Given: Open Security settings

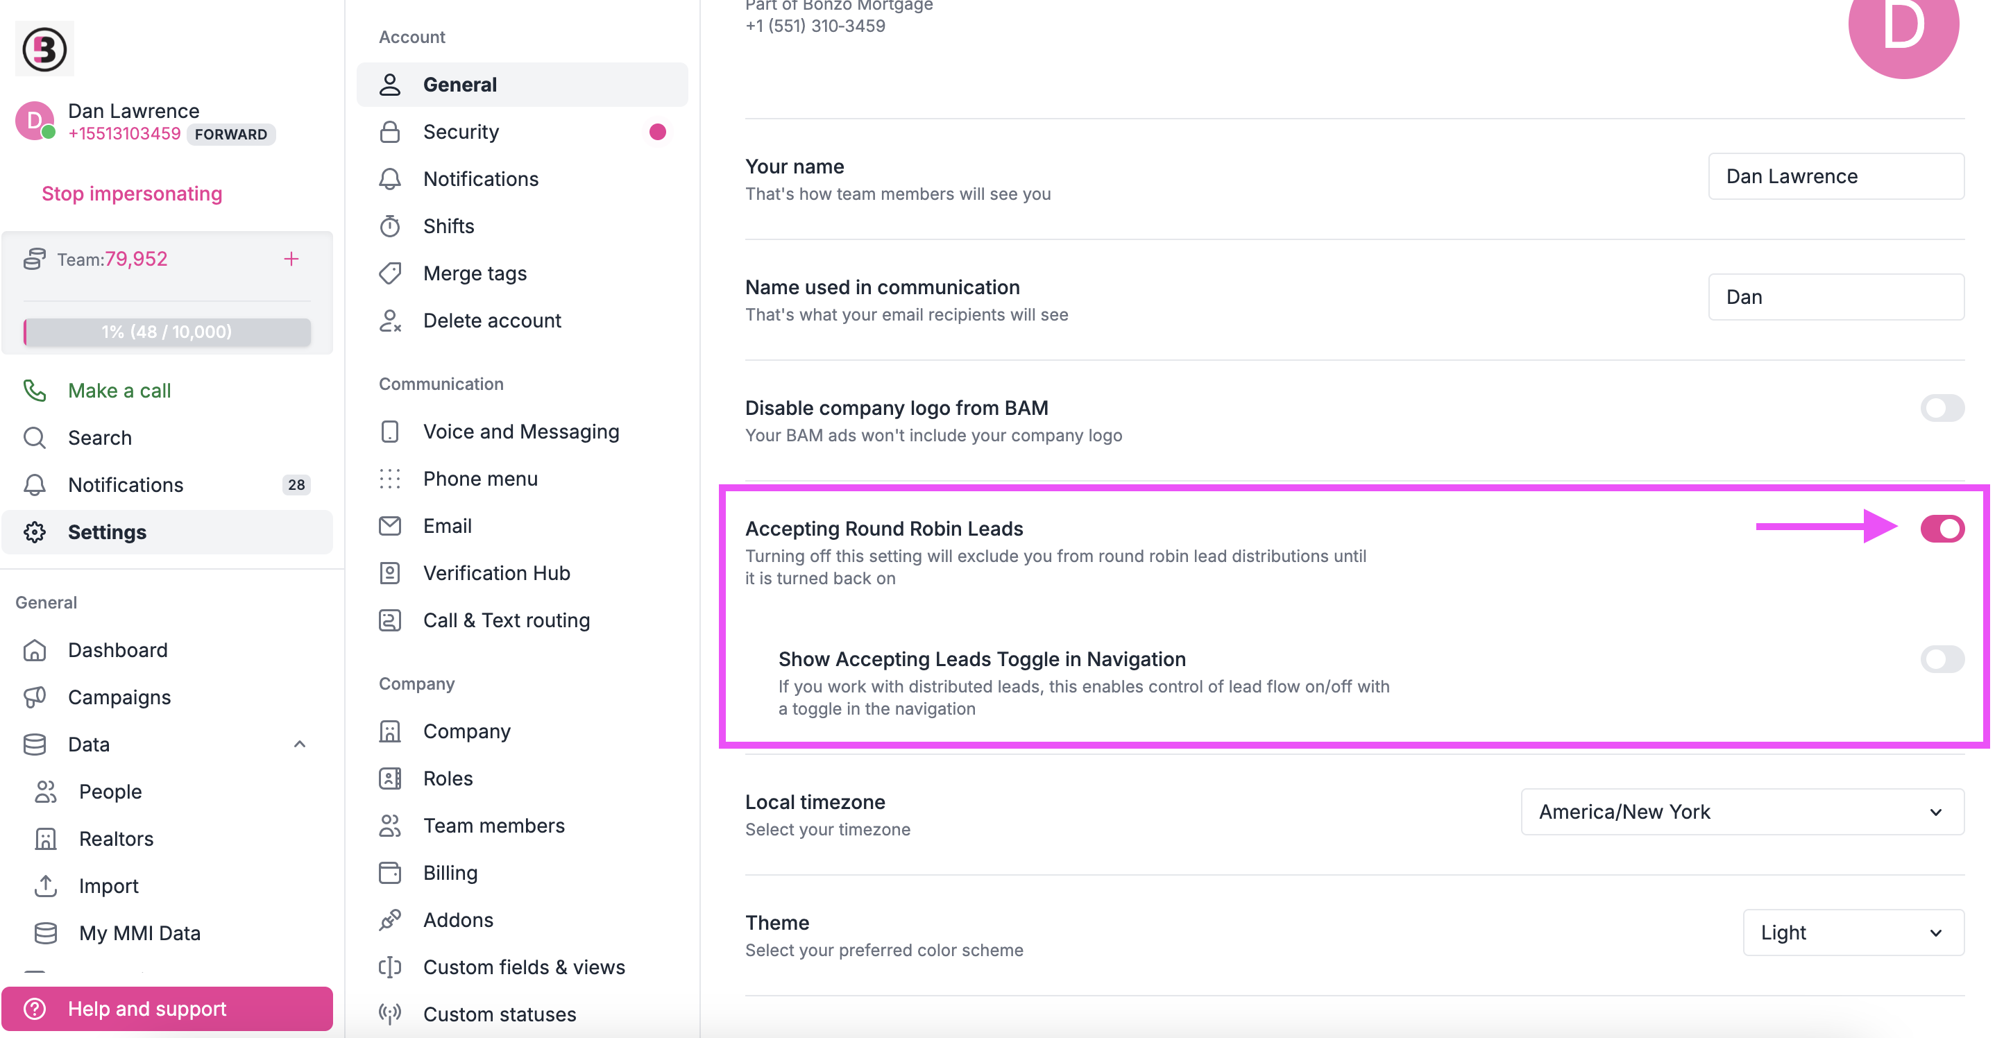Looking at the screenshot, I should [x=522, y=132].
